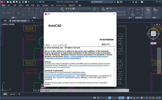This screenshot has height=100, width=162.
Task: Click the Sign In (登录) button
Action: pyautogui.click(x=120, y=2)
